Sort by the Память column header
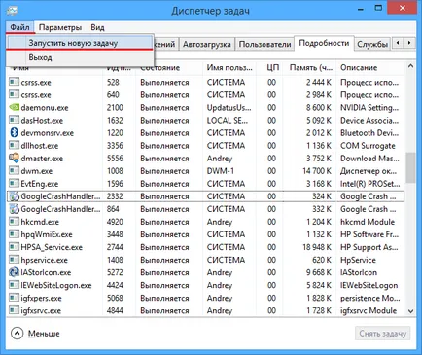Image resolution: width=422 pixels, height=355 pixels. click(310, 67)
